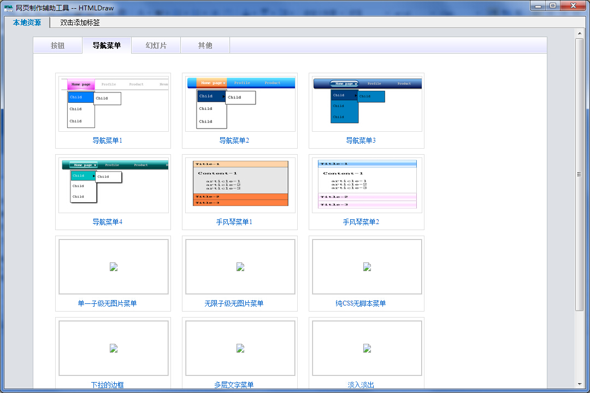Pick the 导航菜单4 teal menu thumbnail
The width and height of the screenshot is (590, 393).
114,185
